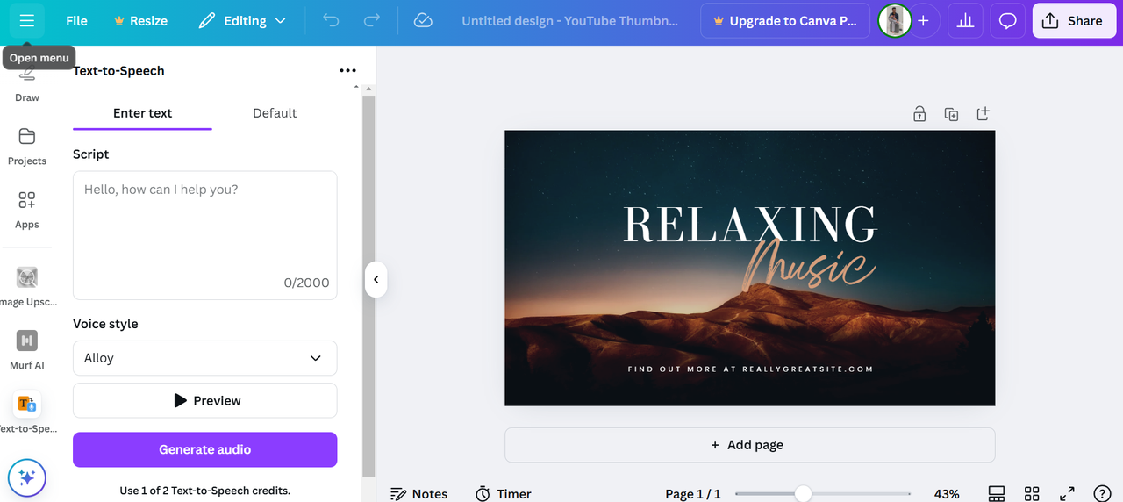Switch to the Default tab

[275, 113]
